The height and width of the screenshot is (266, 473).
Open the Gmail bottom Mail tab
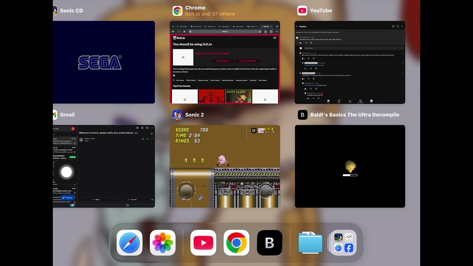coord(72,205)
